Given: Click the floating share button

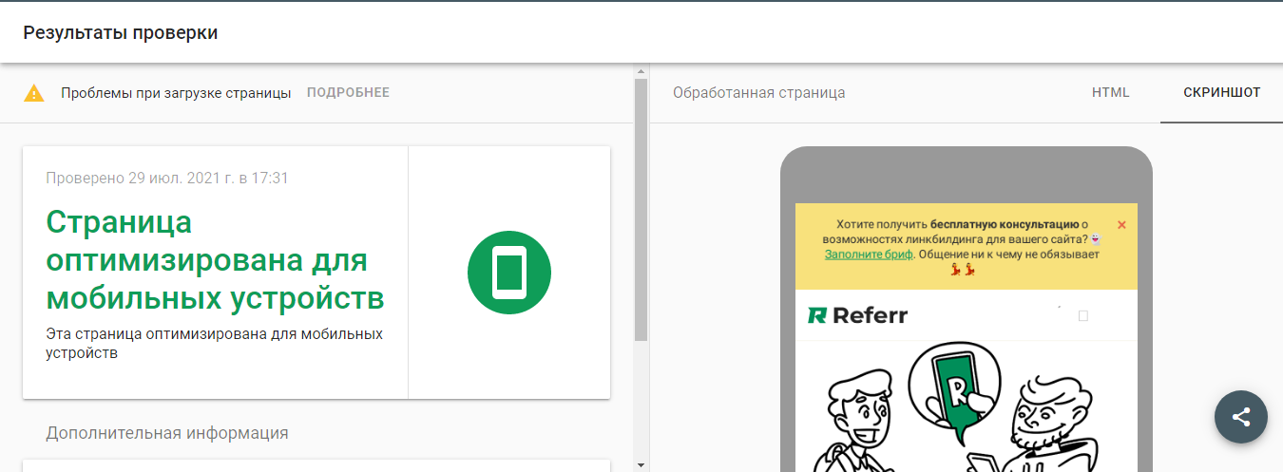Looking at the screenshot, I should (1240, 416).
